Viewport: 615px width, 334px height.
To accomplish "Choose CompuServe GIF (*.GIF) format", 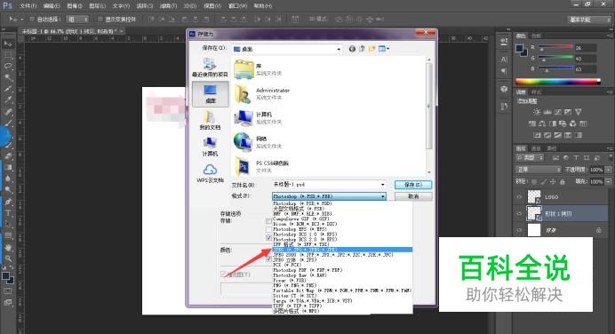I will [x=342, y=219].
